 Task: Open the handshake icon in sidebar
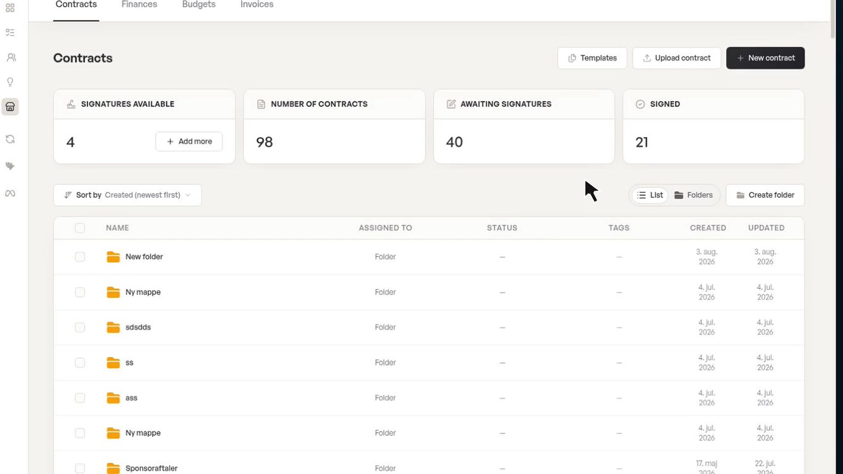[x=10, y=166]
